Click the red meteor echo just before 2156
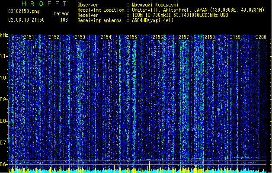Viewport: 272px width, 173px height. pos(150,129)
